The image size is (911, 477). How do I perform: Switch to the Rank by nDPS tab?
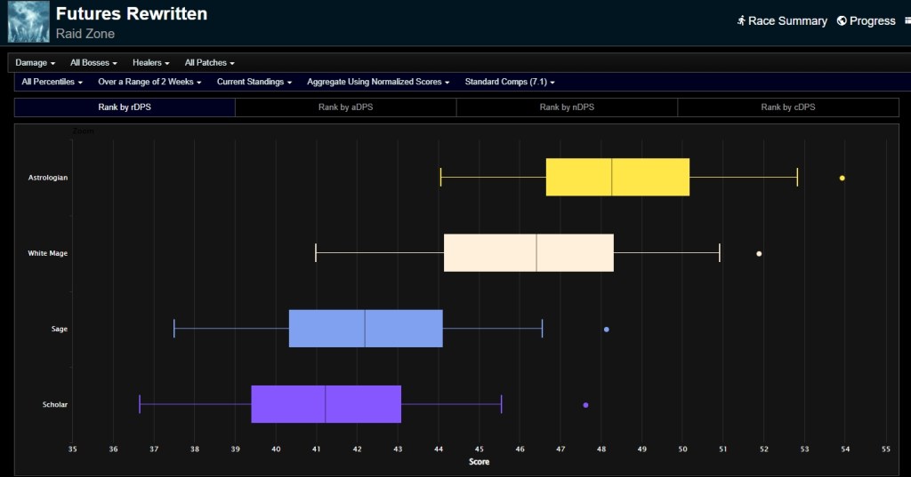click(x=567, y=107)
